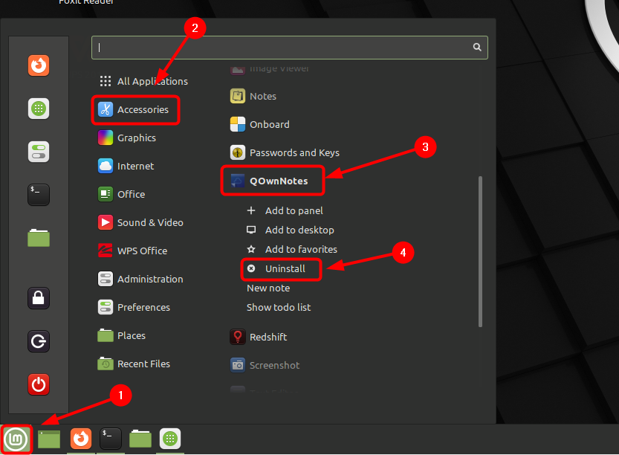
Task: Open Terminal from the taskbar
Action: [x=111, y=439]
